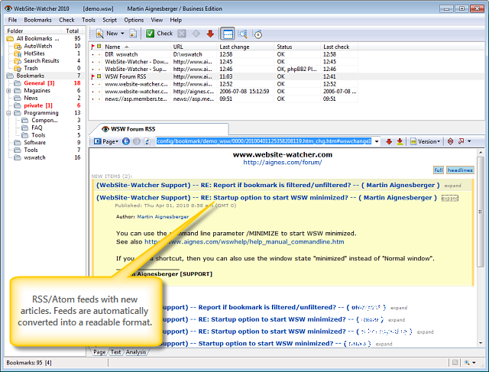Click the grayed-out X cancel check icon

point(182,34)
